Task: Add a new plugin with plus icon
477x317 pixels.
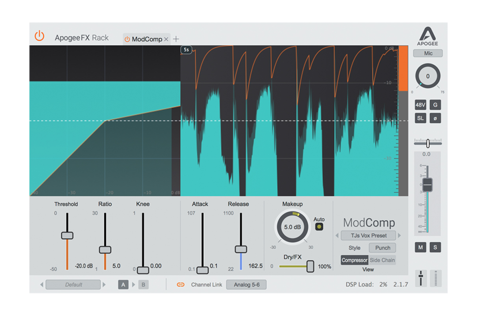Action: pyautogui.click(x=176, y=39)
